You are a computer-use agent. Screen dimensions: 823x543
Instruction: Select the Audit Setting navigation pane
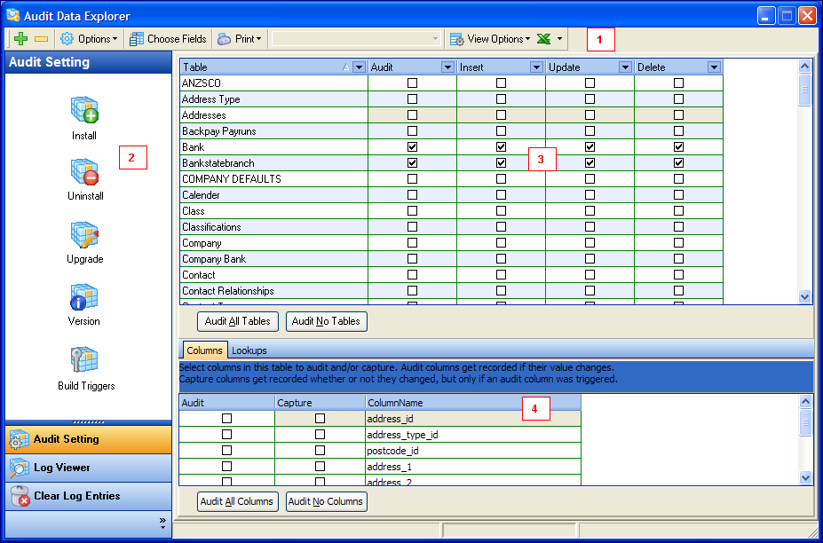tap(88, 439)
